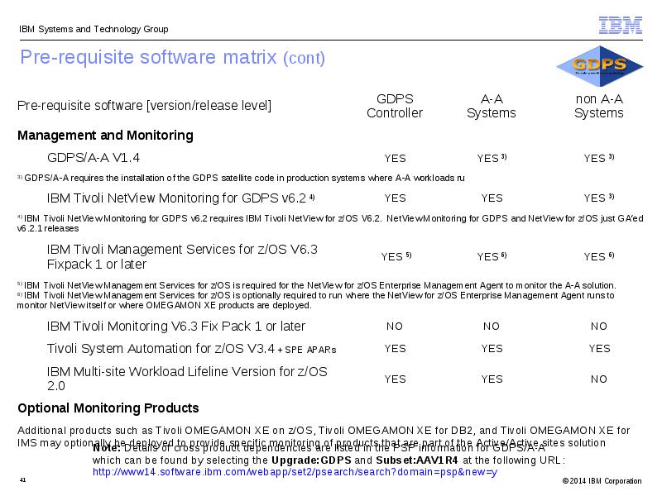Open the www14.software.ibm.com PSP search link
This screenshot has height=496, width=662.
pos(295,472)
